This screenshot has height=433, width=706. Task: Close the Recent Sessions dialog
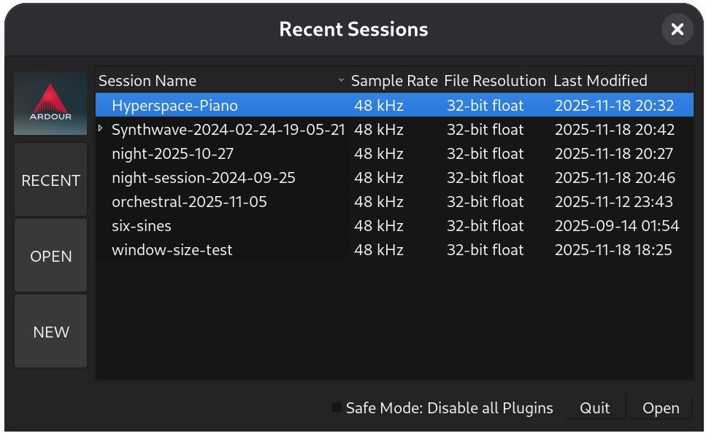[677, 29]
